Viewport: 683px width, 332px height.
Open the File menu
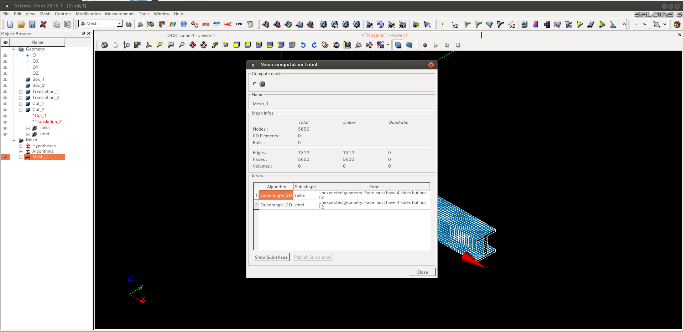[x=6, y=14]
